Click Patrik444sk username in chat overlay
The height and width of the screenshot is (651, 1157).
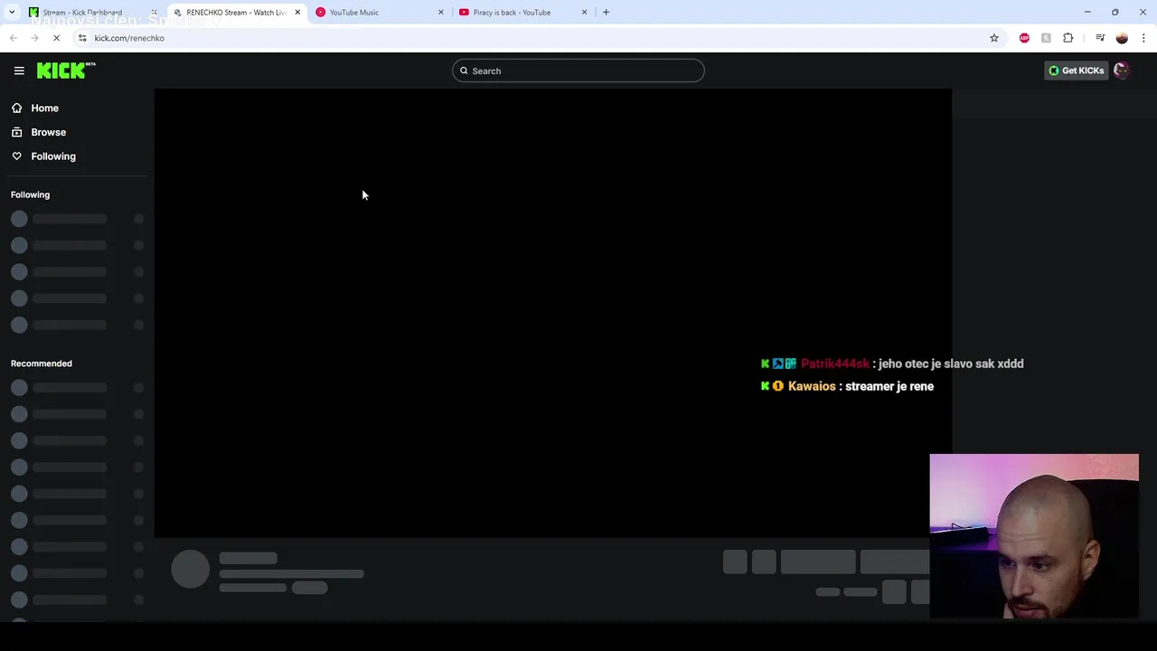point(835,363)
